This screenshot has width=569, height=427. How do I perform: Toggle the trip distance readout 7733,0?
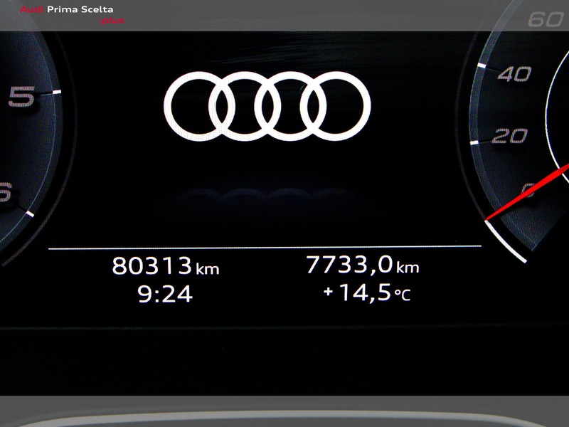pos(349,265)
